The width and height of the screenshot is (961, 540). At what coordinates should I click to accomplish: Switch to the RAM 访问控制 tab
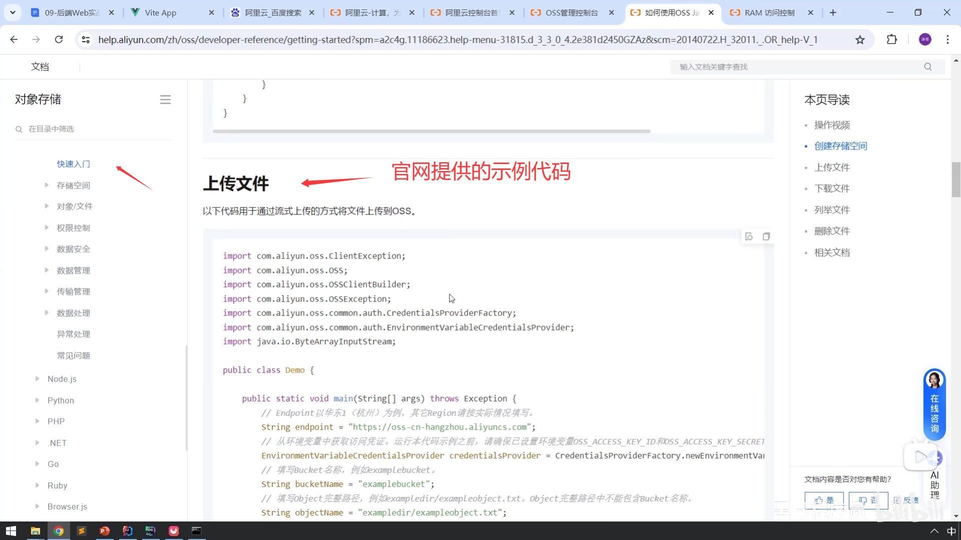(769, 12)
